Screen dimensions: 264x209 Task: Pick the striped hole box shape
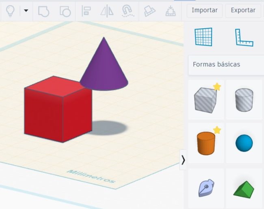206,100
